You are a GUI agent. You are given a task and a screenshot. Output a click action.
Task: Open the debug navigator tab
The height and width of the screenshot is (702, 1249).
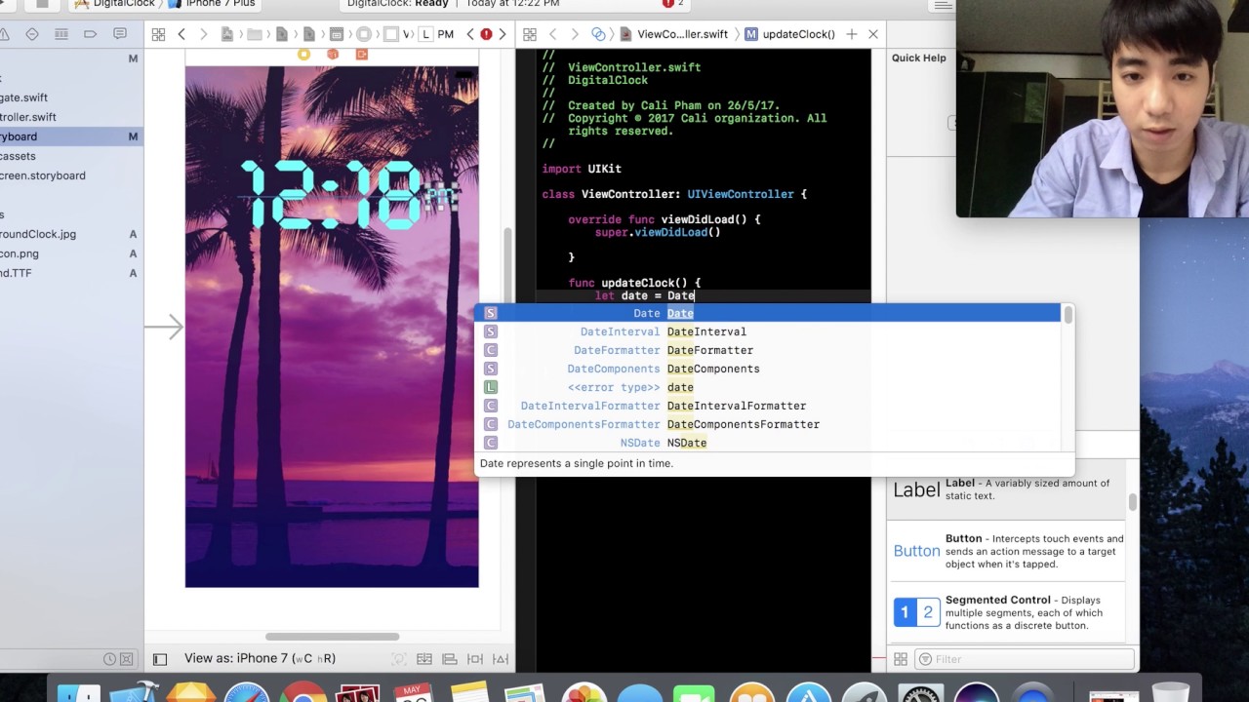(60, 34)
